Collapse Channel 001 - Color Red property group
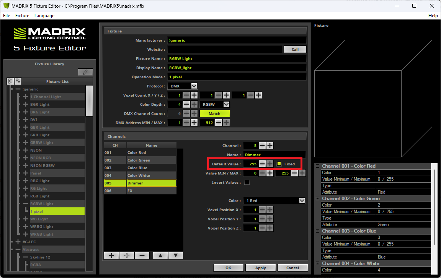The height and width of the screenshot is (278, 441). coord(317,166)
